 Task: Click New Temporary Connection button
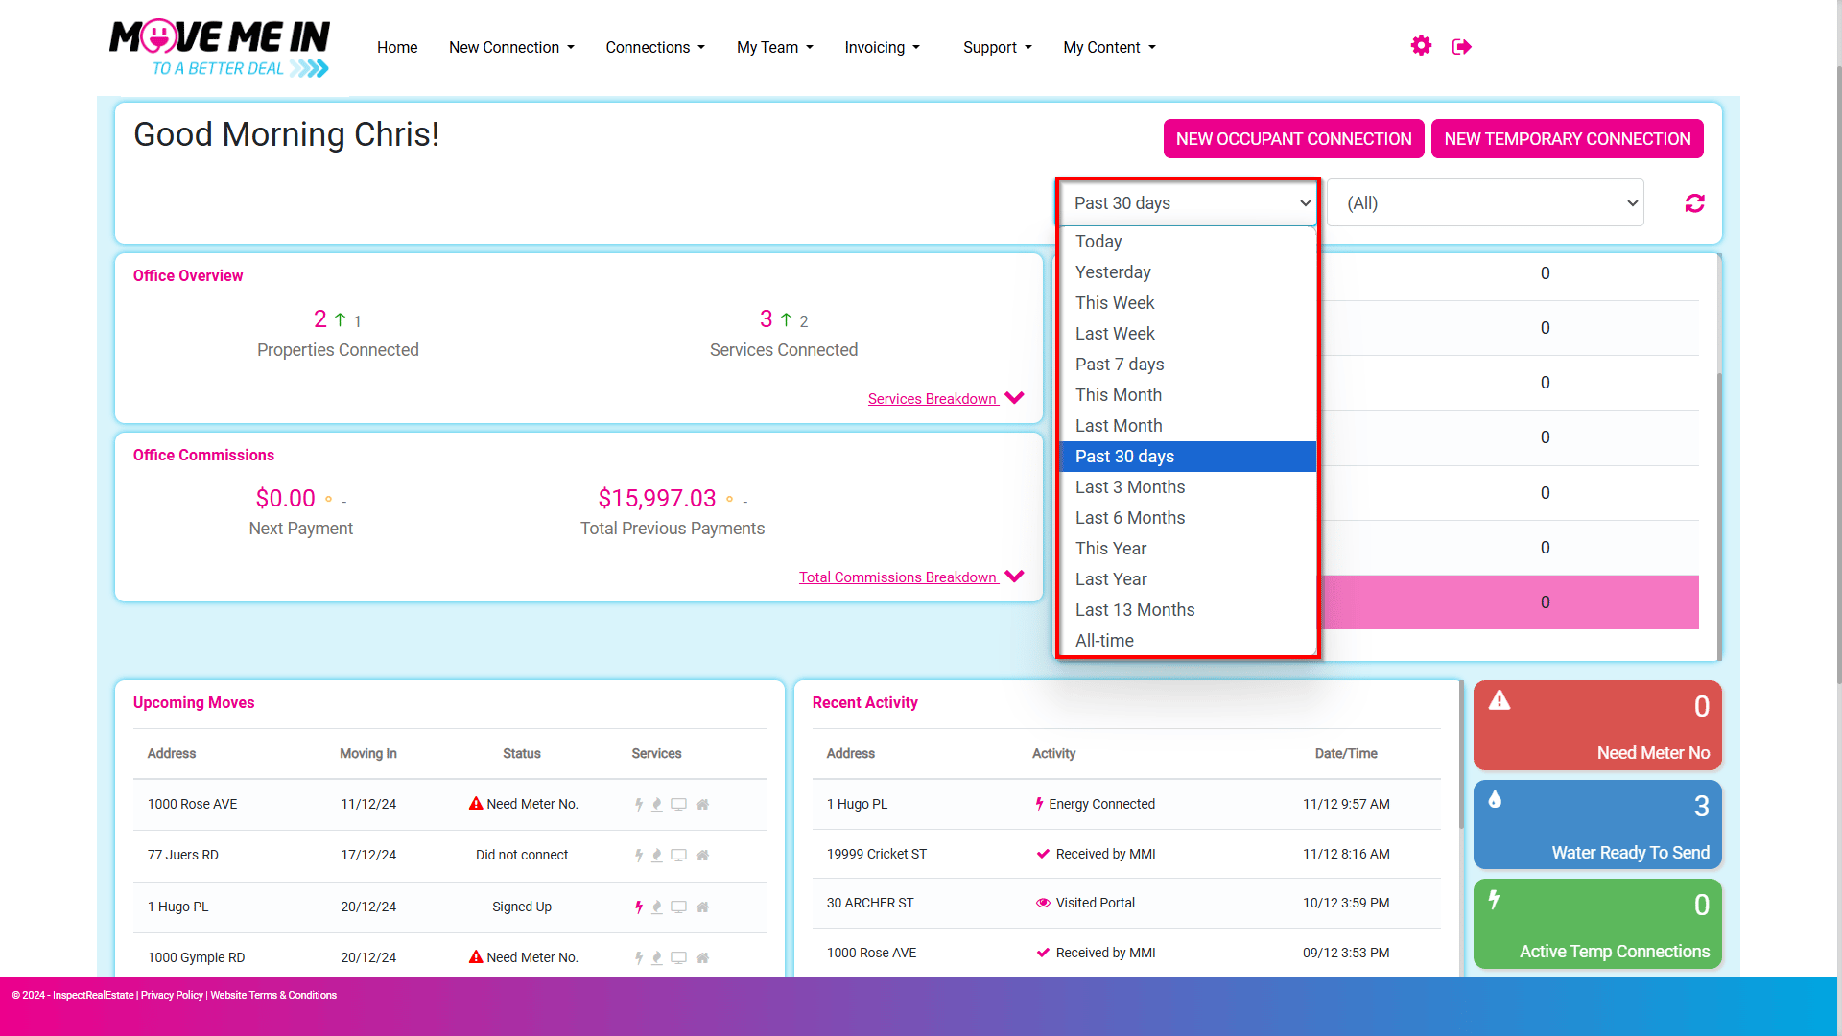[1568, 139]
